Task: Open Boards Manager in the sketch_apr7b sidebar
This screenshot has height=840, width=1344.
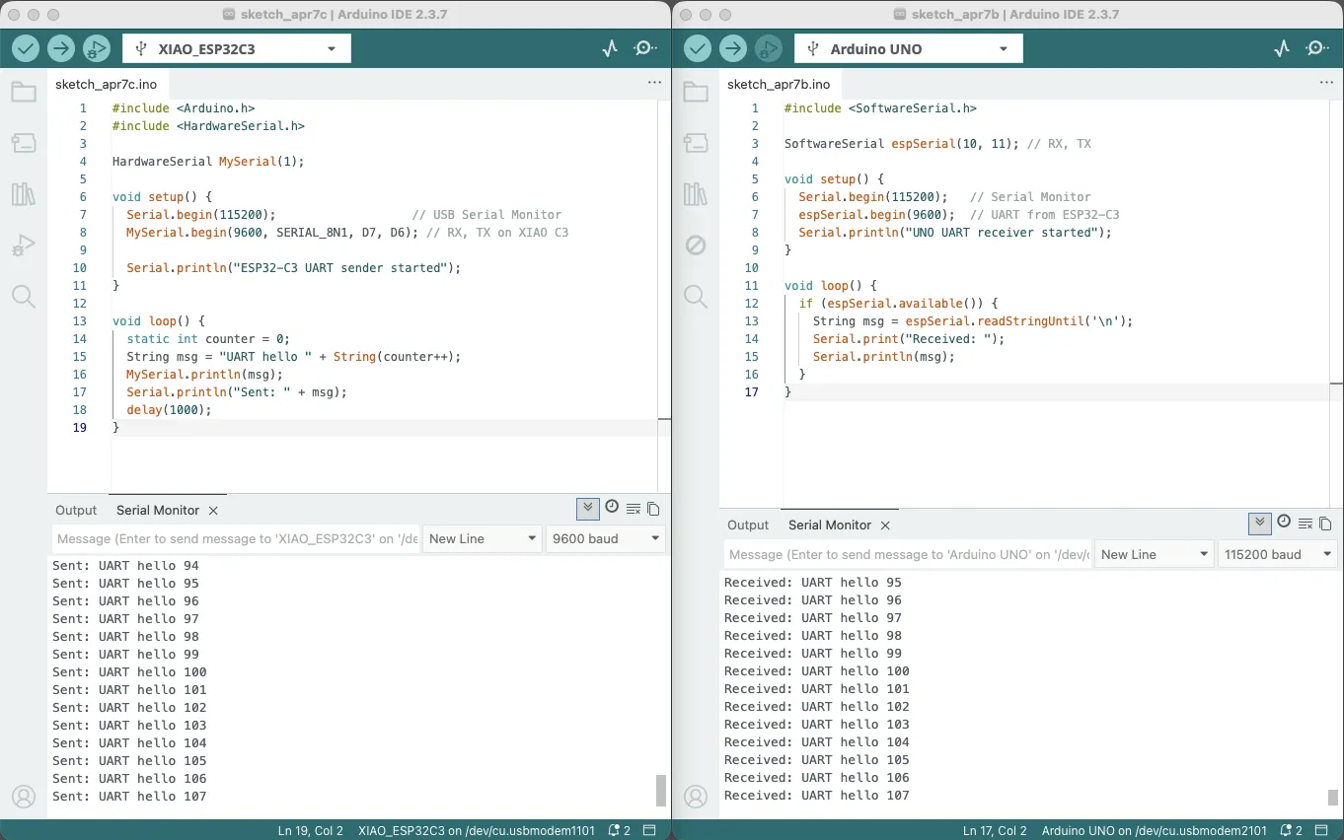Action: point(696,143)
